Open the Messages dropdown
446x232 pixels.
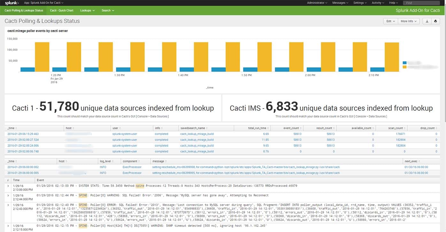341,3
